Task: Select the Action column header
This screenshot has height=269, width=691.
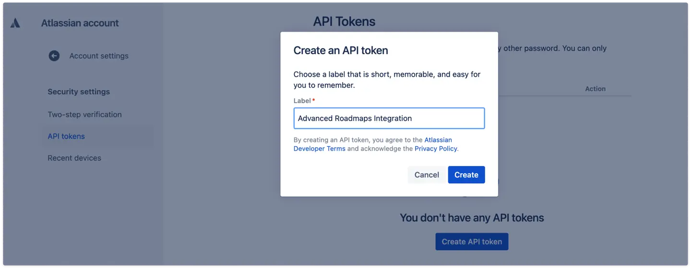Action: (595, 89)
